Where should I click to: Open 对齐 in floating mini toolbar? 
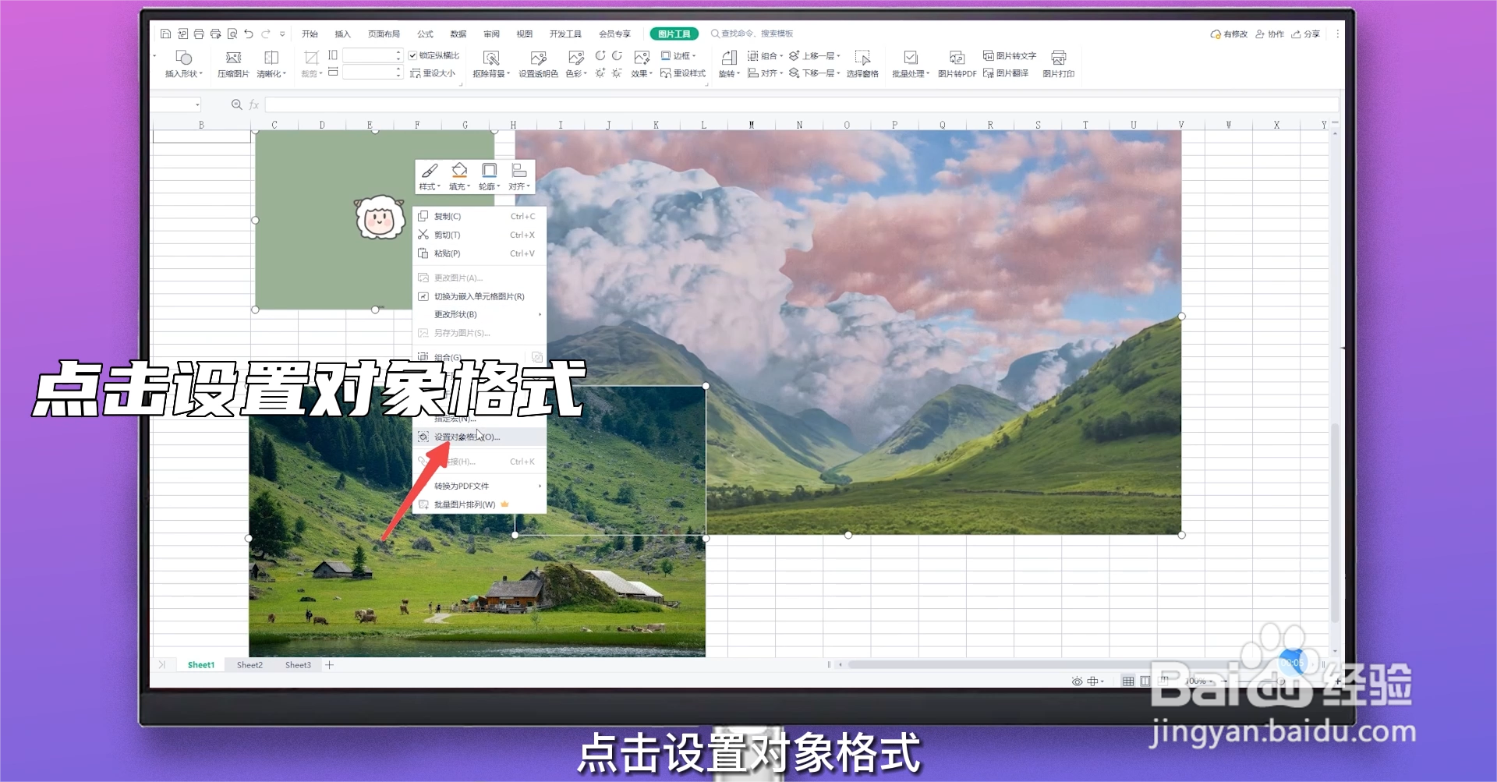pyautogui.click(x=519, y=177)
